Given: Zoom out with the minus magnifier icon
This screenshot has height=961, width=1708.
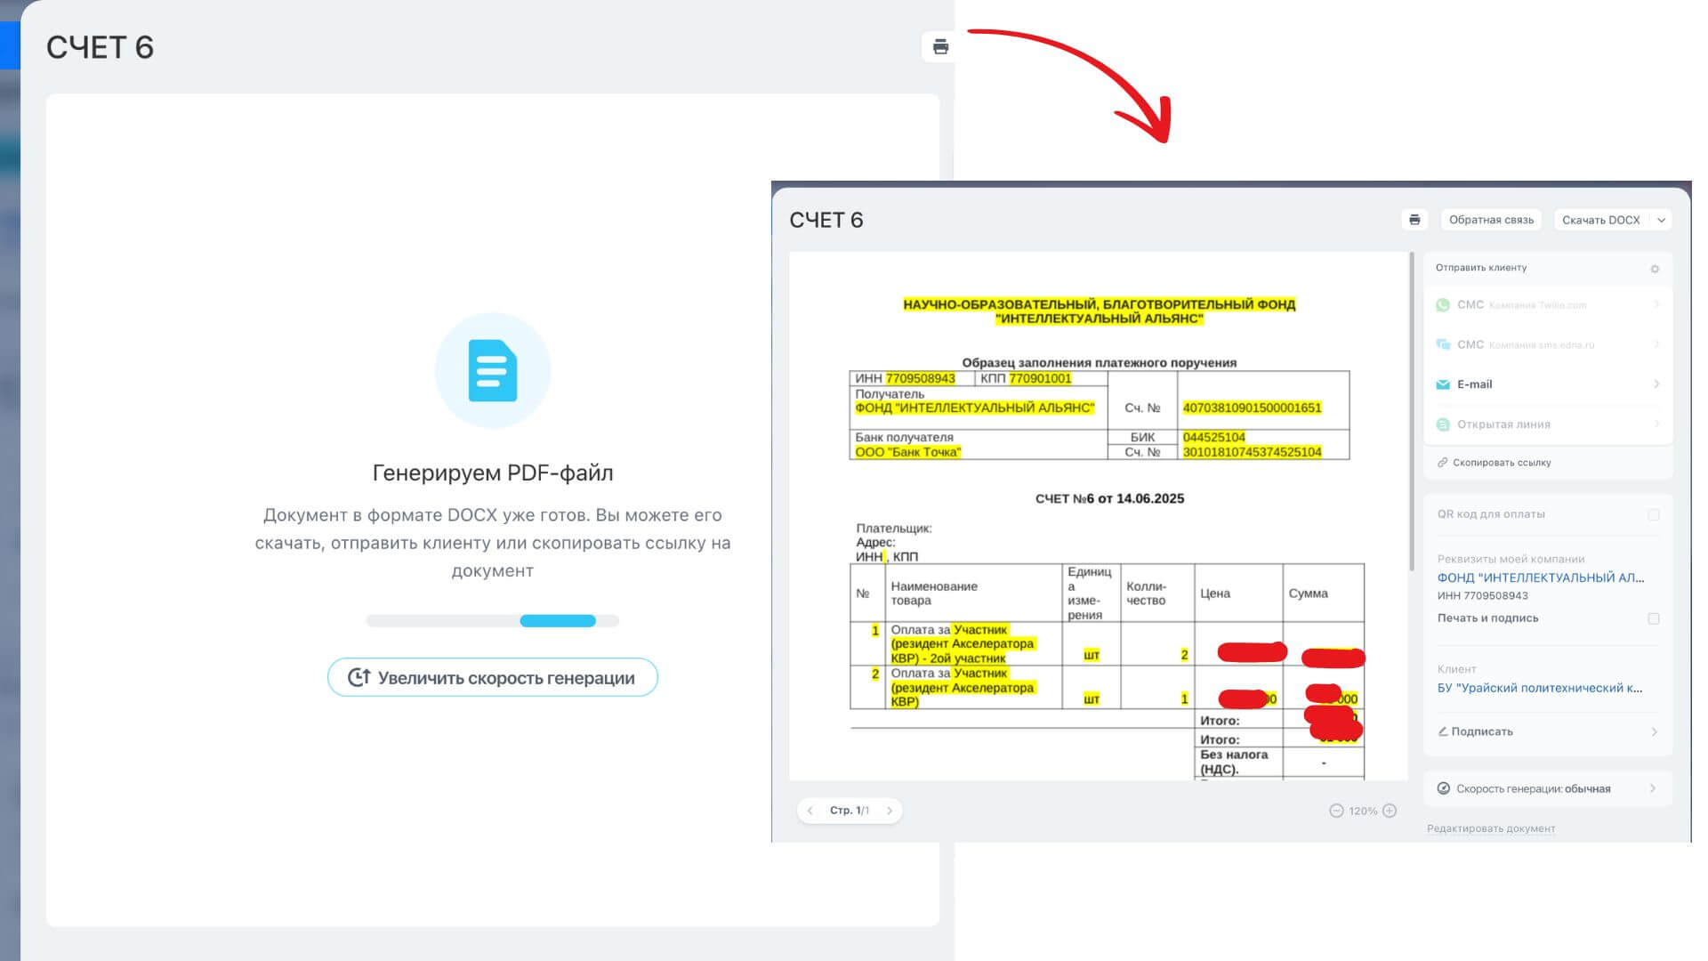Looking at the screenshot, I should click(1336, 811).
